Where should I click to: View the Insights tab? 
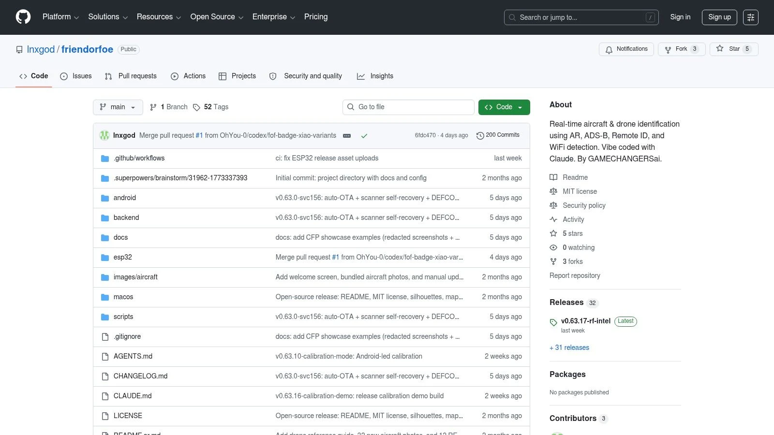(x=375, y=76)
